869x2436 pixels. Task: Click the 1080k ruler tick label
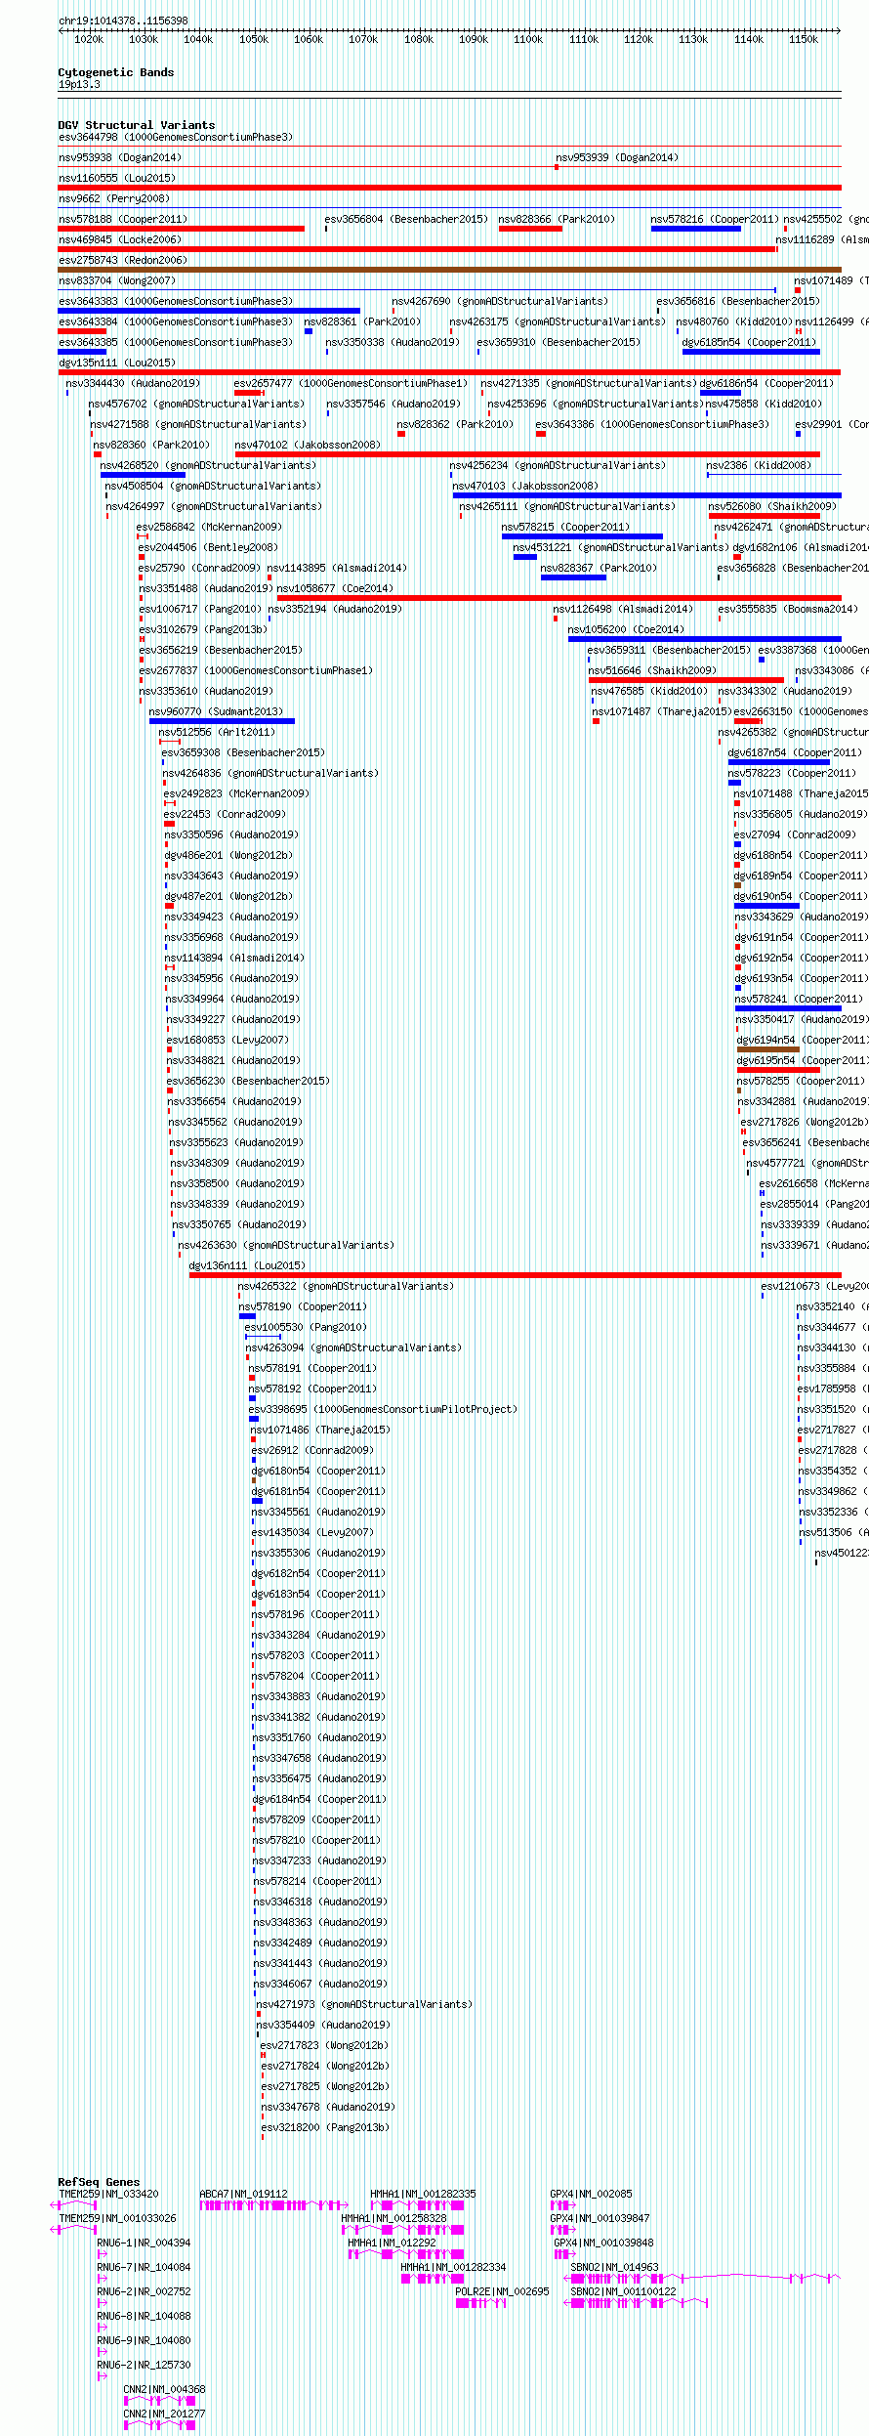419,39
